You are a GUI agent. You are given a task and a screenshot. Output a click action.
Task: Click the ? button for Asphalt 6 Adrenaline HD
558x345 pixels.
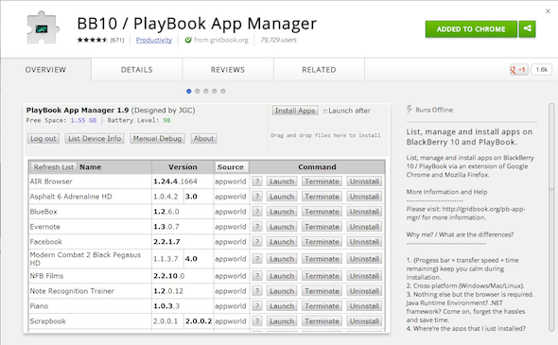click(257, 197)
